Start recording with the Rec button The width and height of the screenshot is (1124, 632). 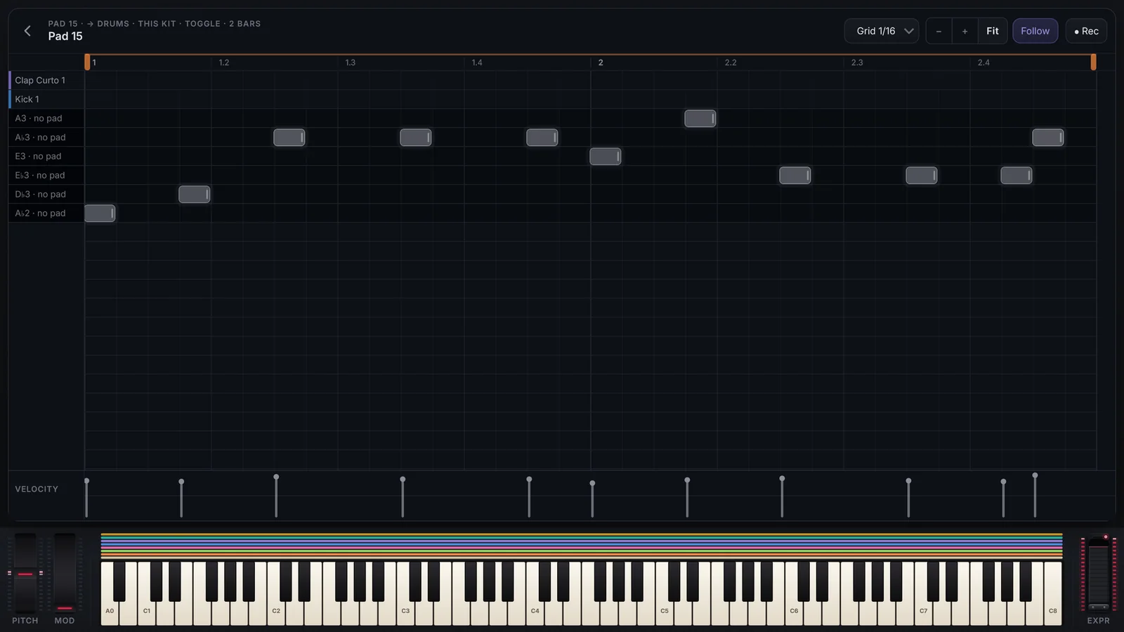[1086, 31]
